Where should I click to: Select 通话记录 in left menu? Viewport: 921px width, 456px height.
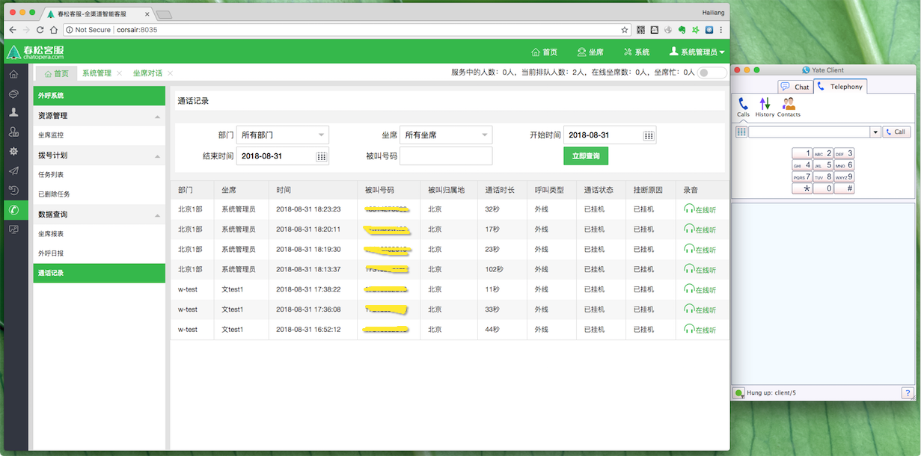99,273
